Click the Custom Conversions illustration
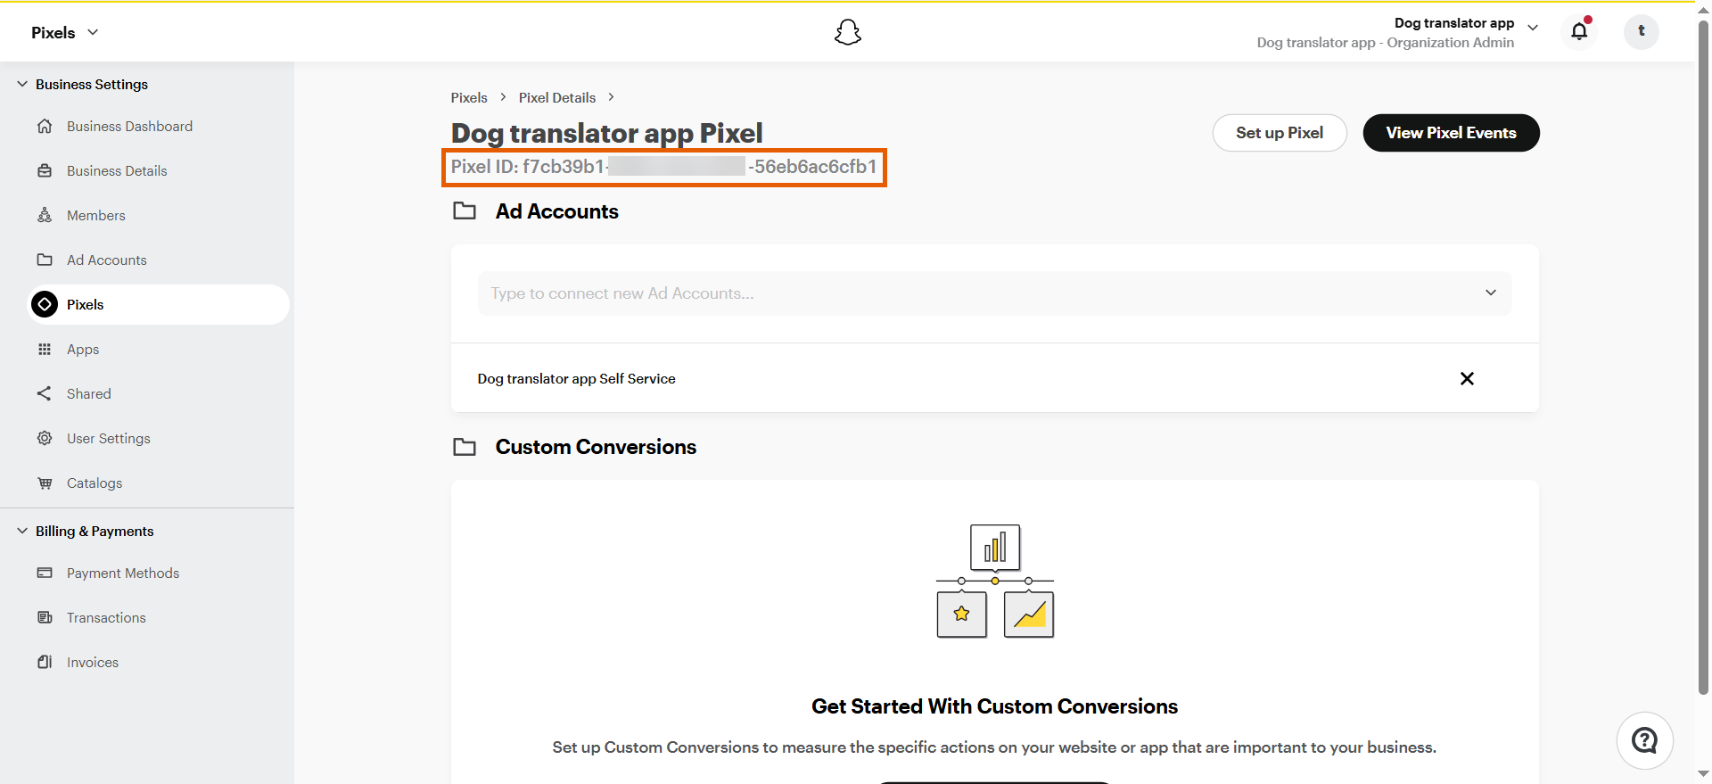This screenshot has width=1712, height=784. coord(995,581)
